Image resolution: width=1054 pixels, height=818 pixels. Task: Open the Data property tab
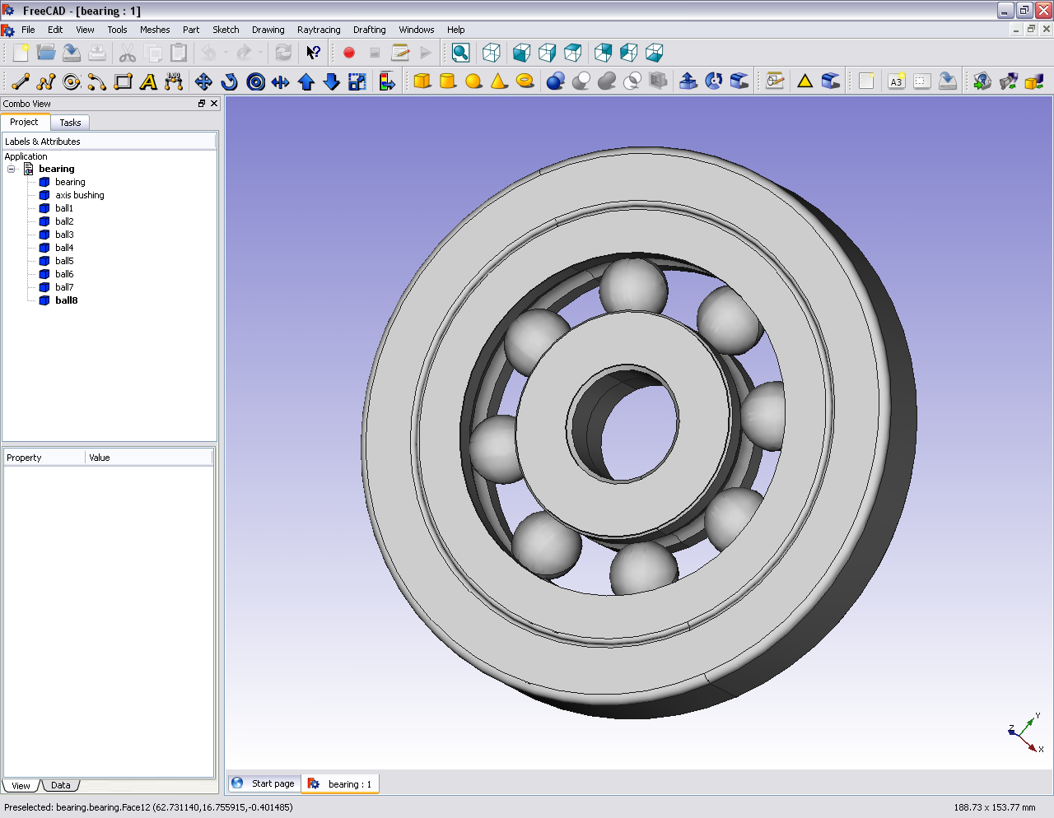(x=61, y=785)
